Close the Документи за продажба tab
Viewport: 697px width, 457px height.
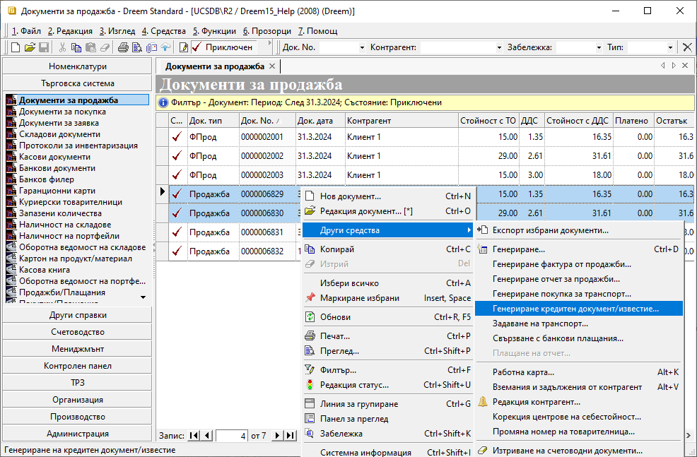(x=272, y=66)
